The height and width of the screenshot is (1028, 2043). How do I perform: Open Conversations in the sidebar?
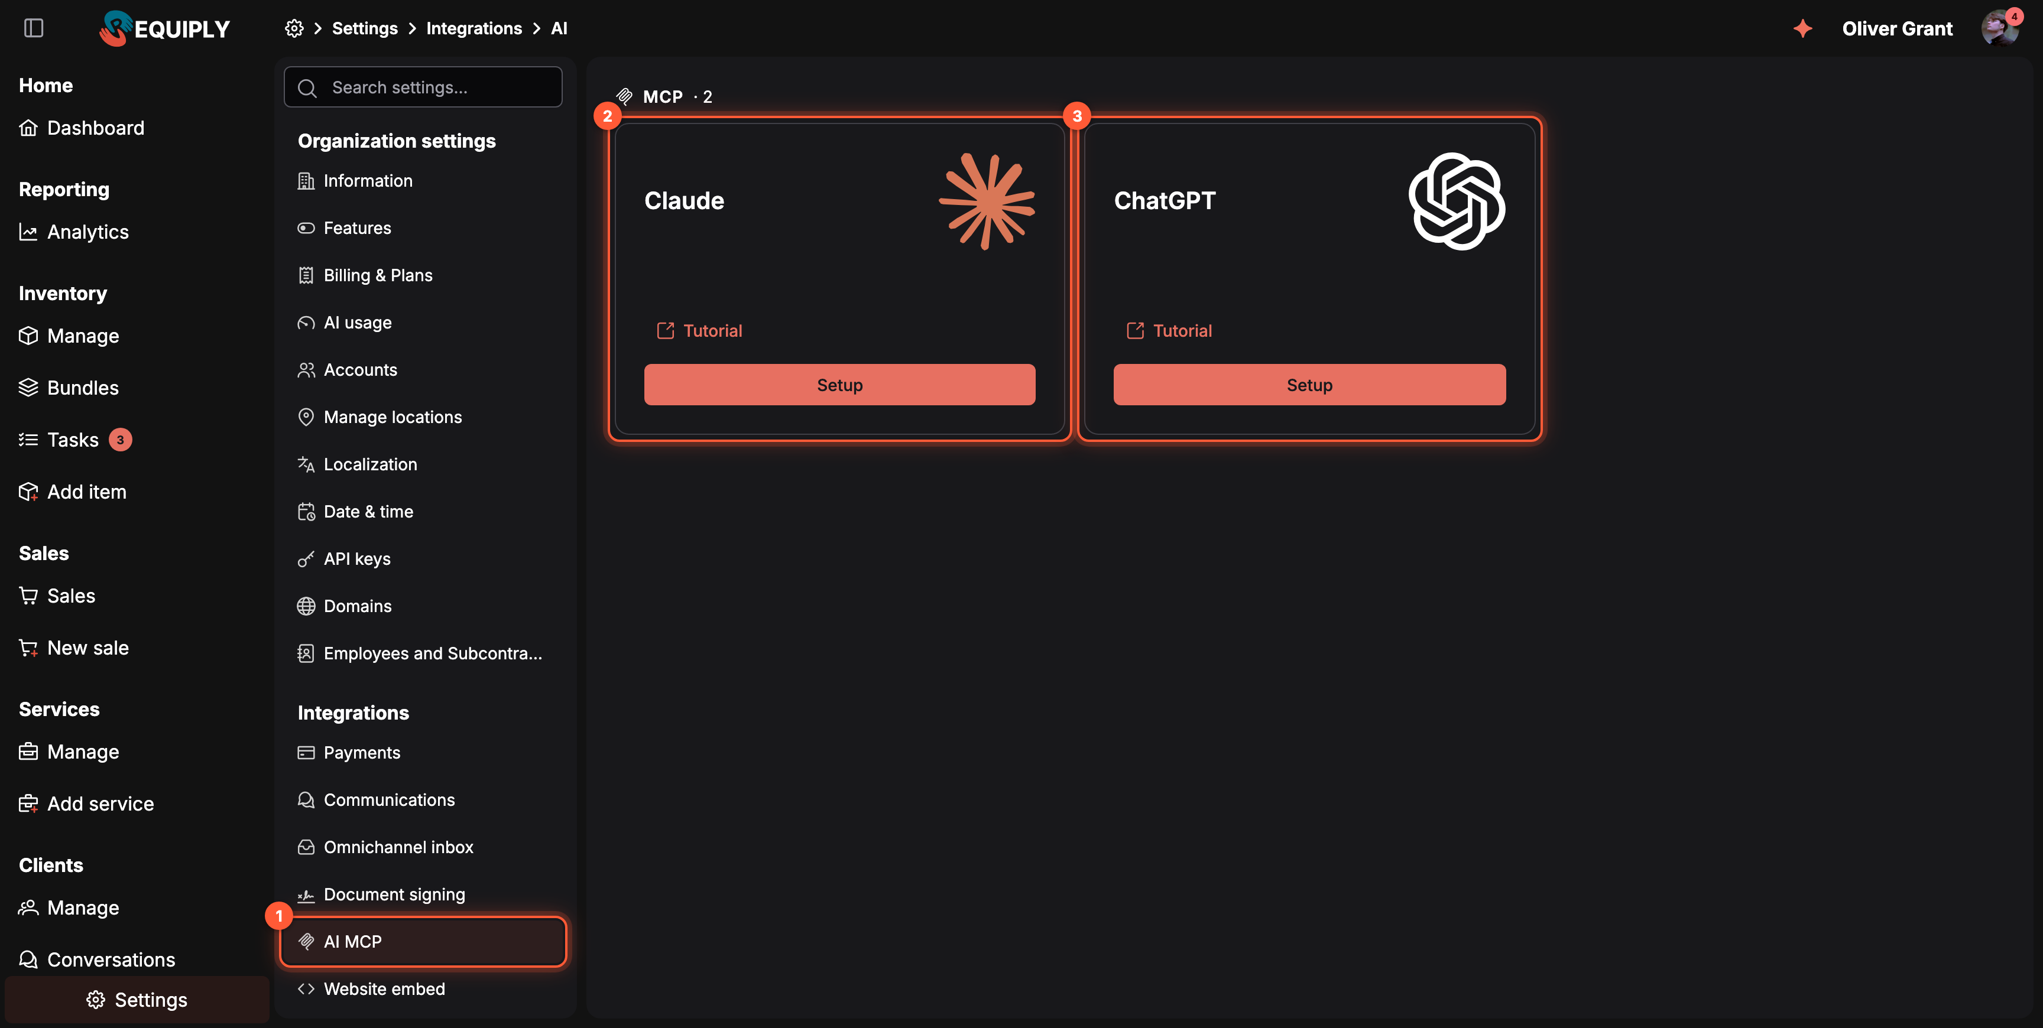tap(97, 960)
